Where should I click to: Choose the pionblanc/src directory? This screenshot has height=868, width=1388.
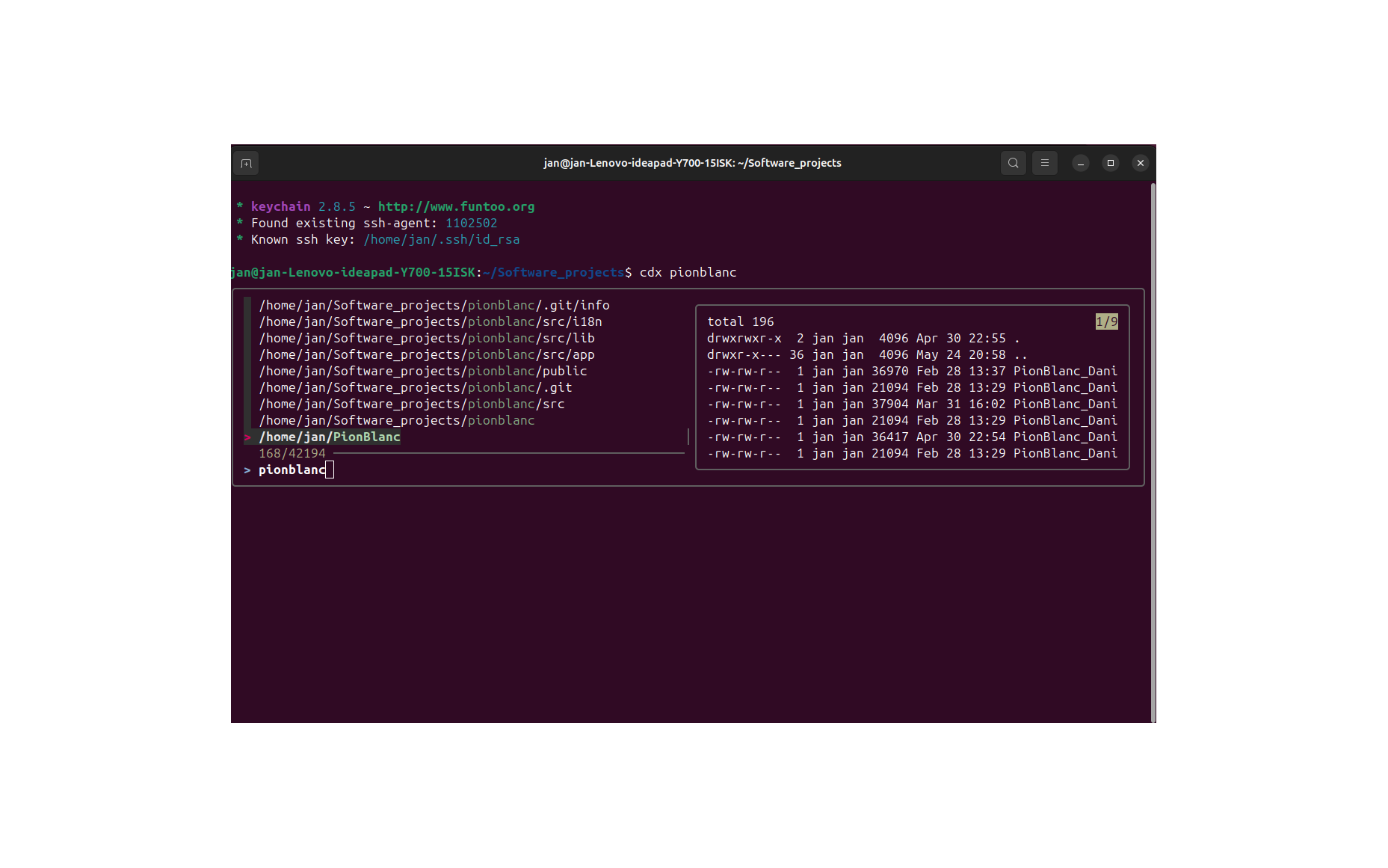[x=411, y=404]
